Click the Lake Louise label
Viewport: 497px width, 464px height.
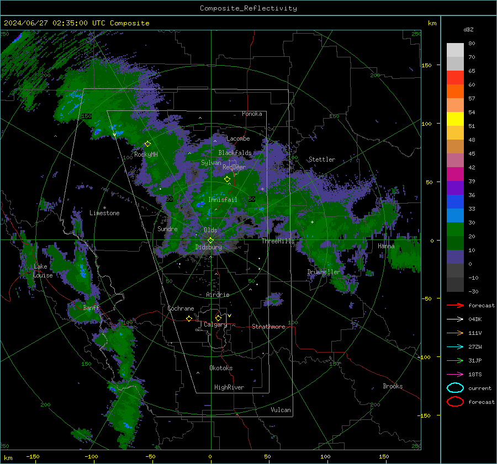tap(43, 271)
